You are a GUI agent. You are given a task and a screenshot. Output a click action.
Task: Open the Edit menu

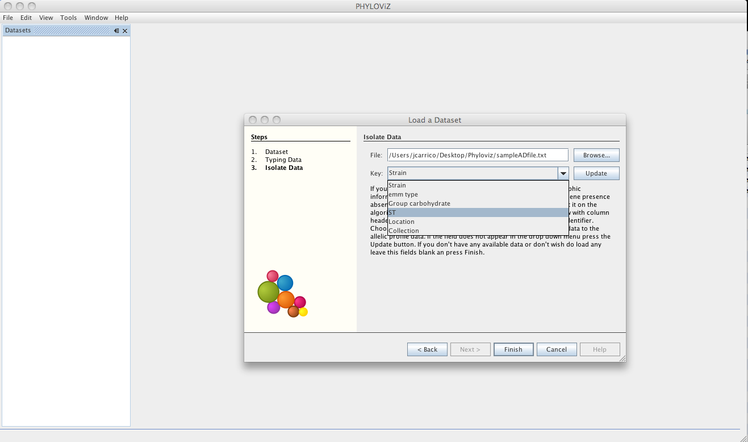tap(26, 18)
